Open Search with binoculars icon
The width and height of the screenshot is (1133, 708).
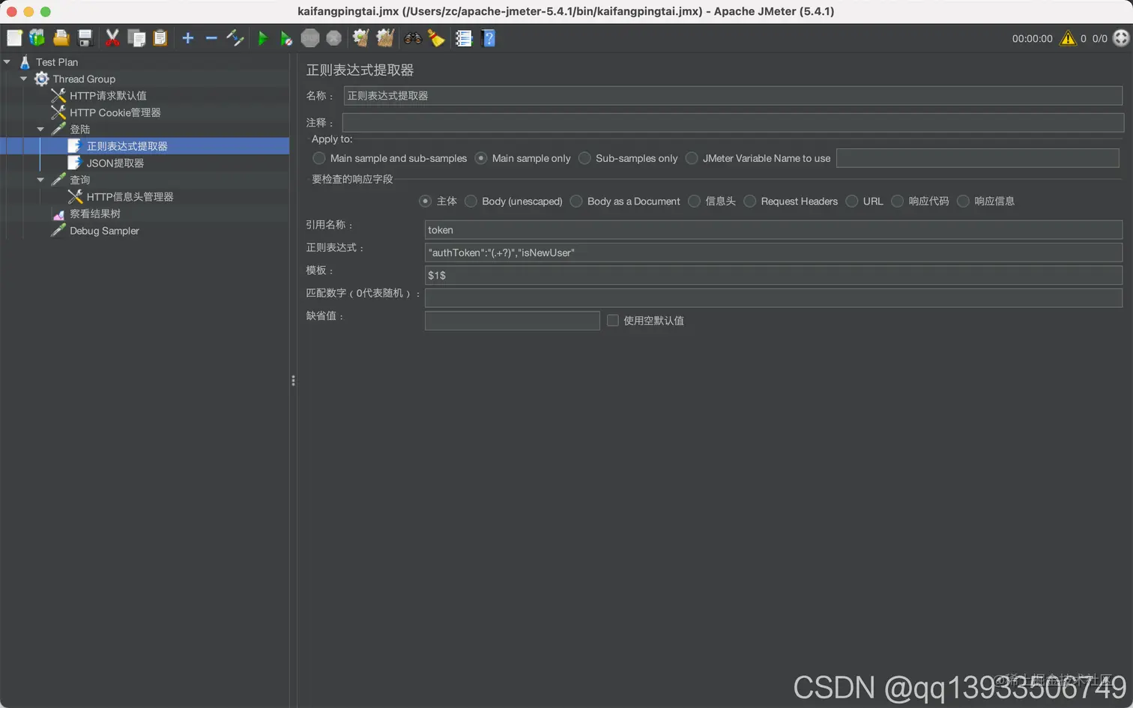click(x=413, y=37)
